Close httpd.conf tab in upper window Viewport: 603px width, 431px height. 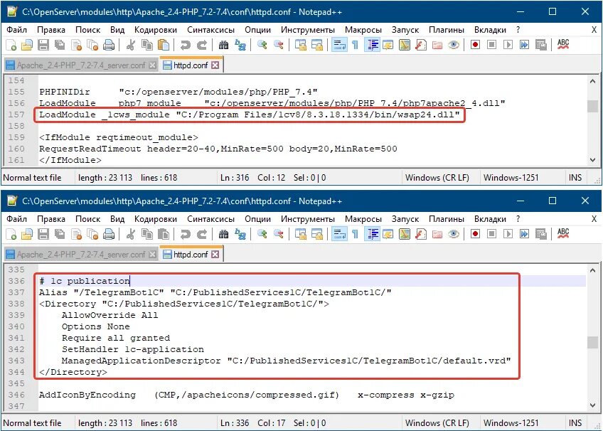(x=215, y=65)
